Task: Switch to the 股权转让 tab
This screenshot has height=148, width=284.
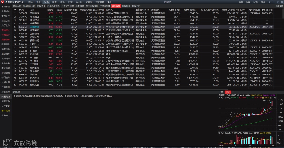Action: click(x=126, y=6)
